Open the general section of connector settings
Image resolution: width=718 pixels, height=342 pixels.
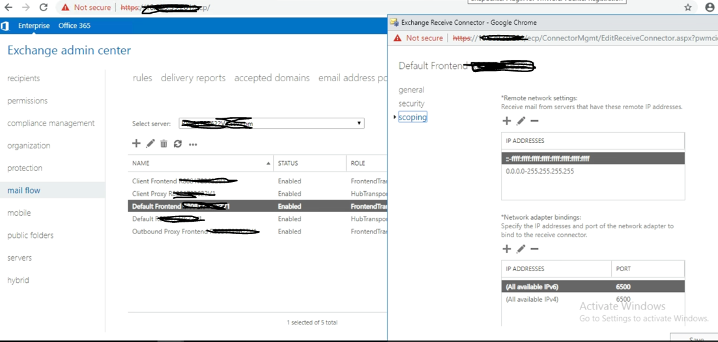[411, 90]
